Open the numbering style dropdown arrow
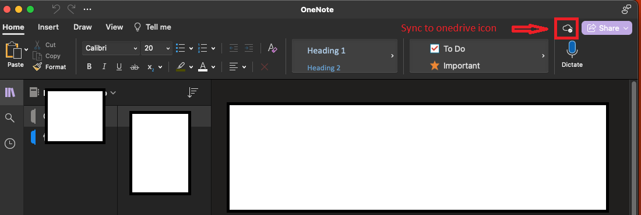Screen dimensions: 641x215 pos(213,49)
